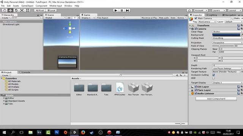Expand the Transform component

click(x=190, y=25)
